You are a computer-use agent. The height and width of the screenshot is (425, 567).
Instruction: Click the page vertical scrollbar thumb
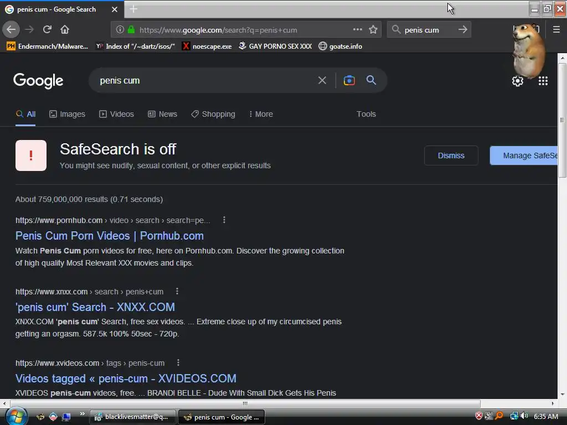(x=562, y=120)
